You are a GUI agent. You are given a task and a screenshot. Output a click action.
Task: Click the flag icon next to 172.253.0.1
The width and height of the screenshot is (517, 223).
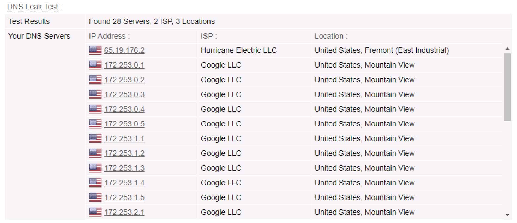point(95,65)
